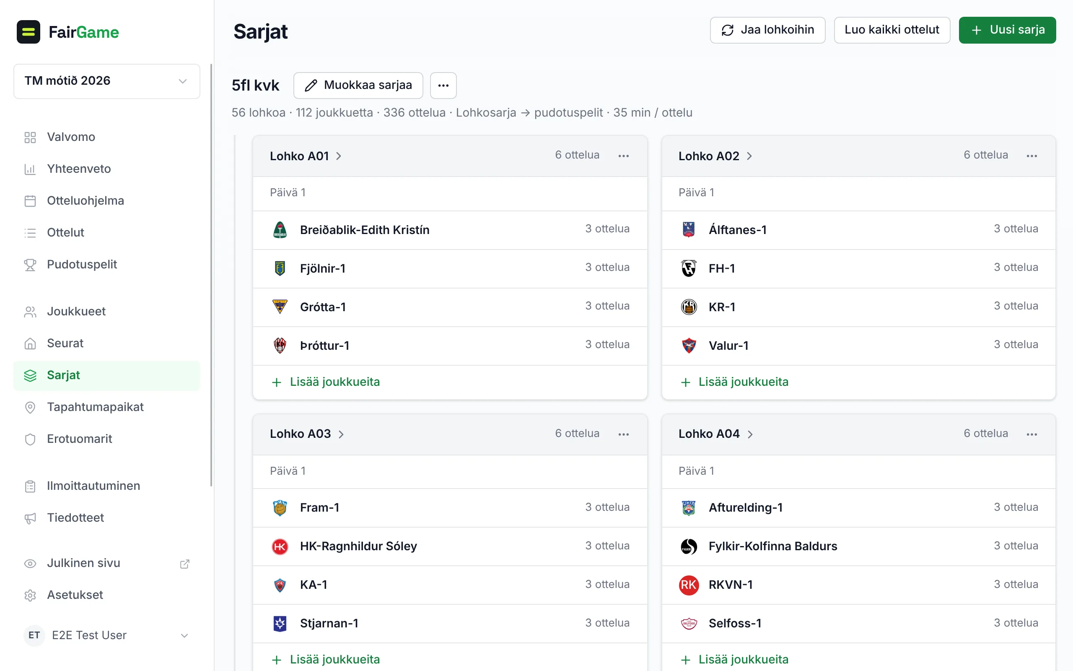Open Lohko A01 group details
The width and height of the screenshot is (1073, 671).
[x=306, y=156]
